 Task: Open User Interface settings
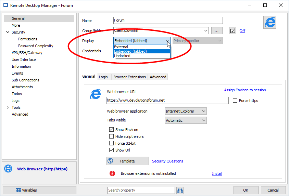point(24,60)
